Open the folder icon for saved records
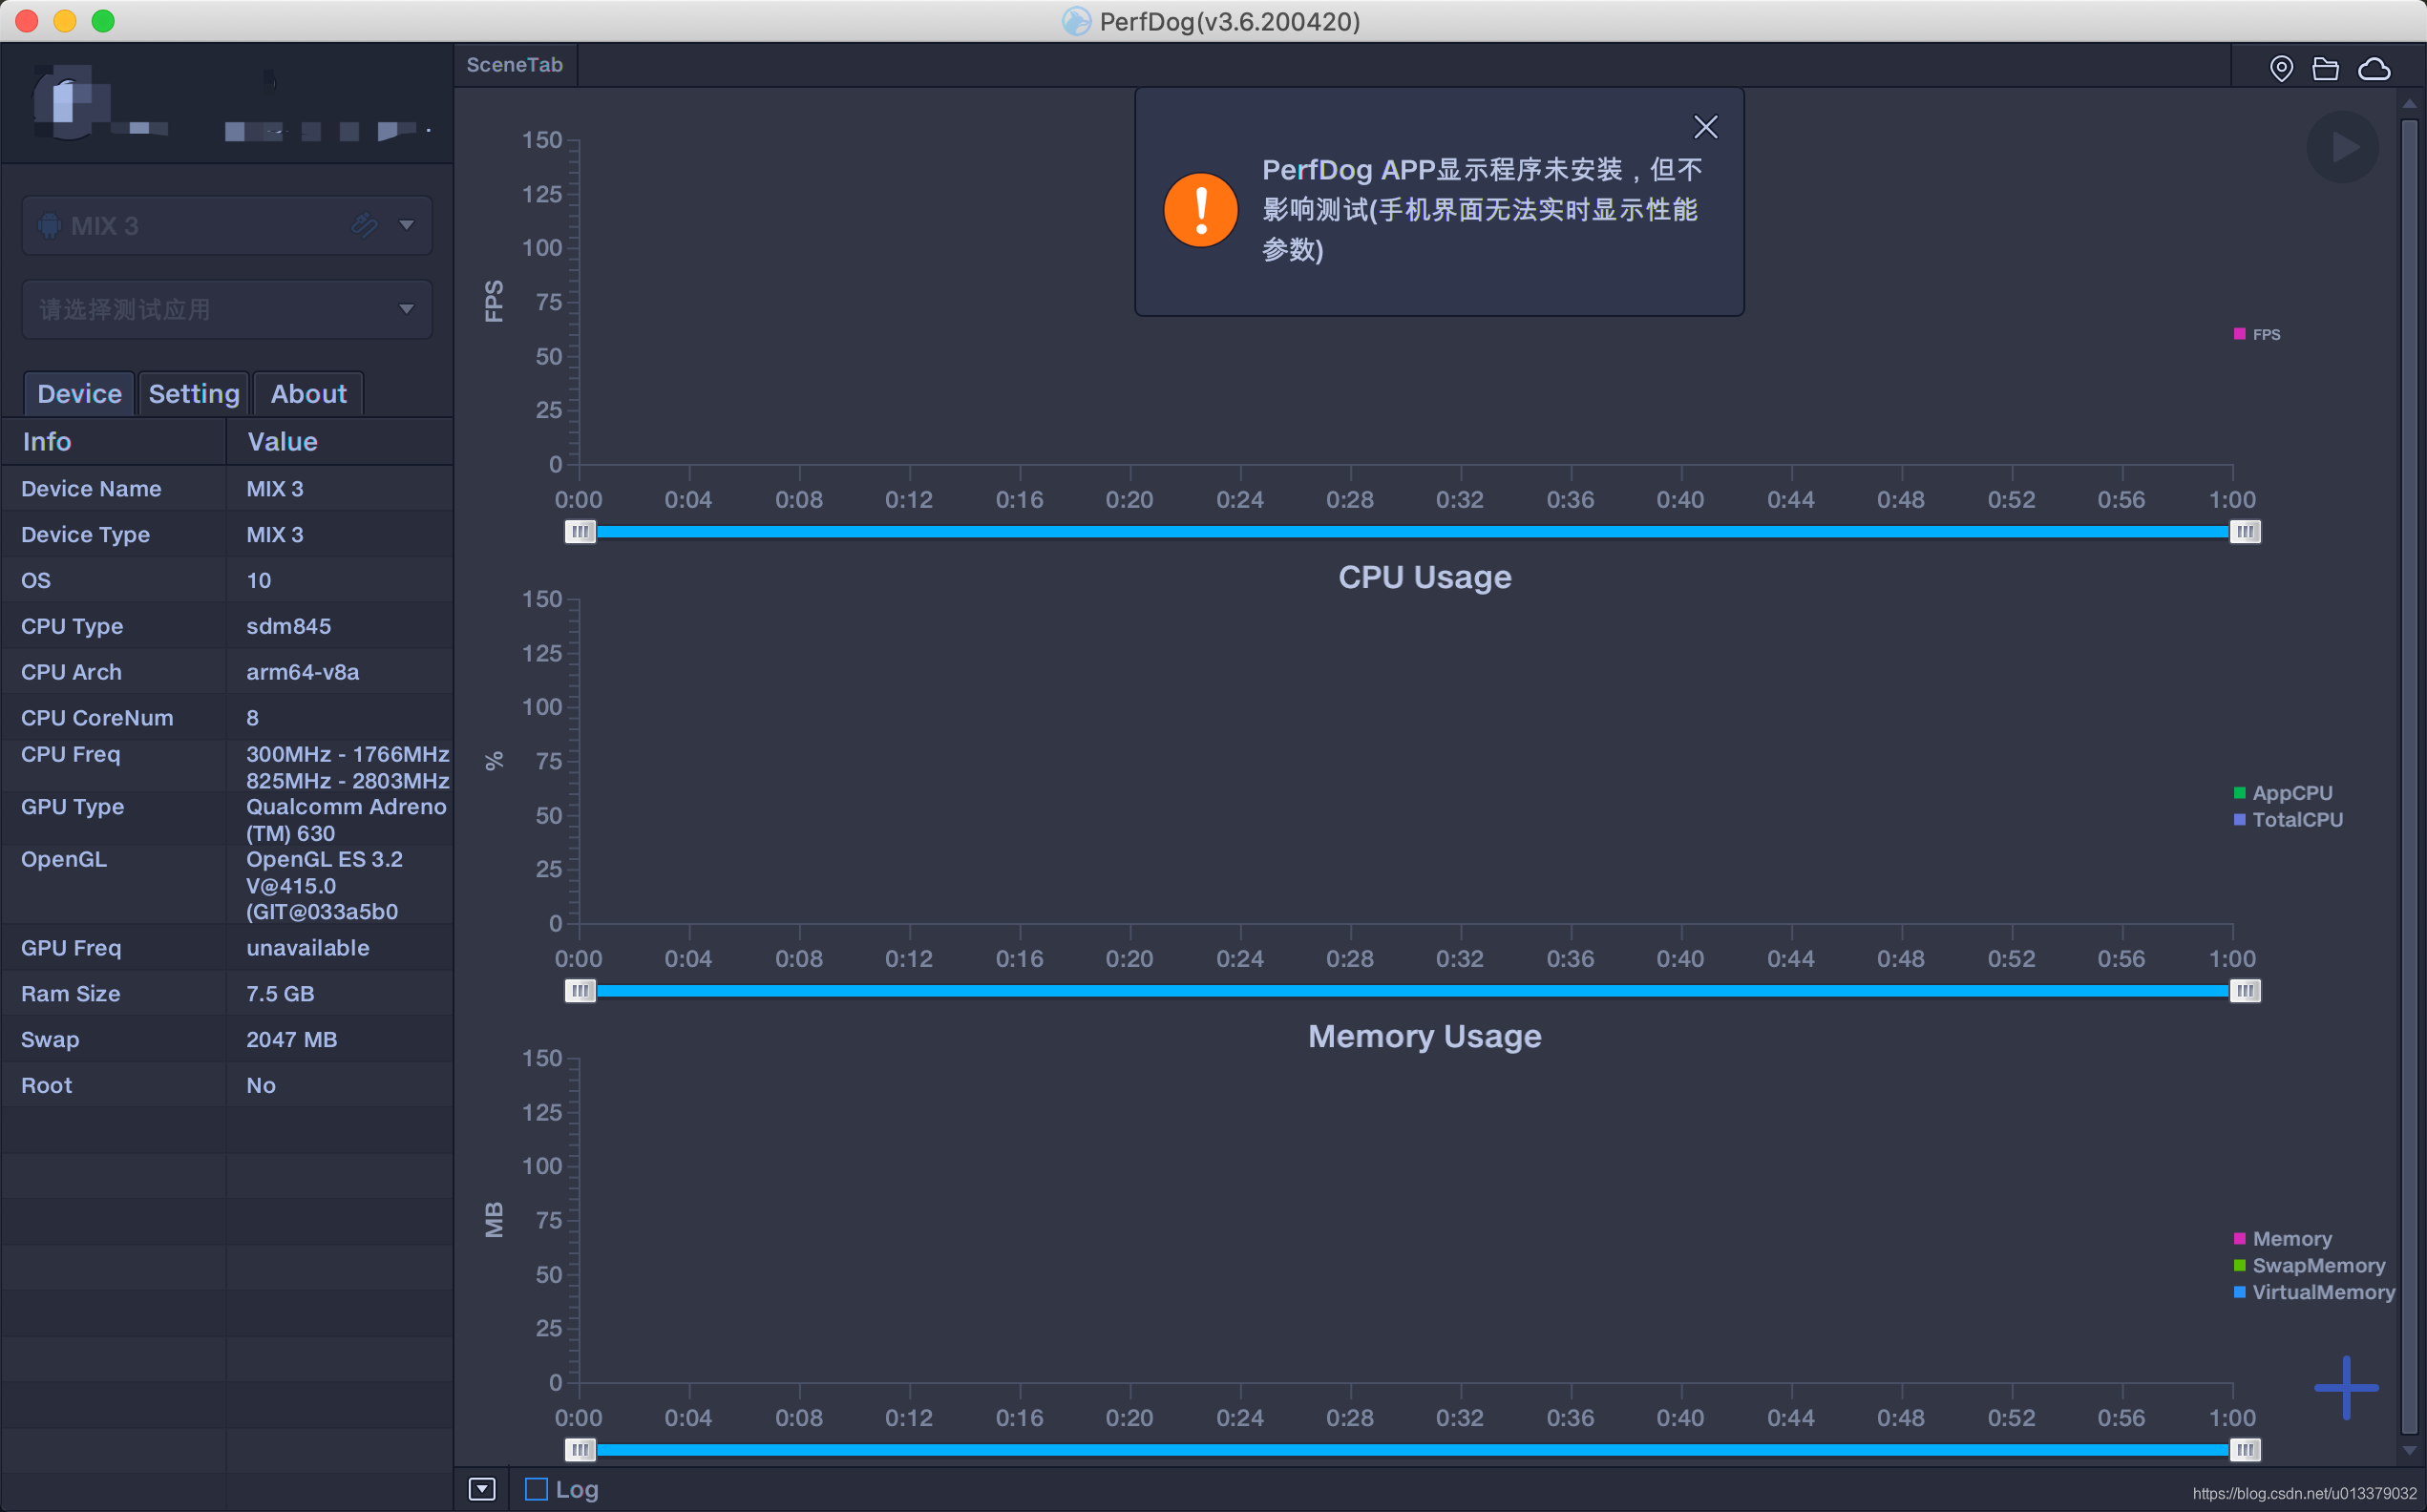 2325,68
